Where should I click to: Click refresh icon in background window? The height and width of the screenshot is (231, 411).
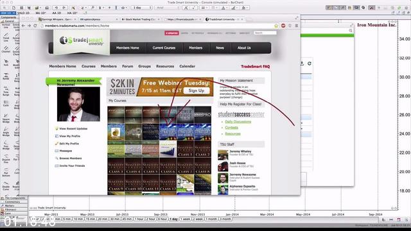click(x=310, y=64)
